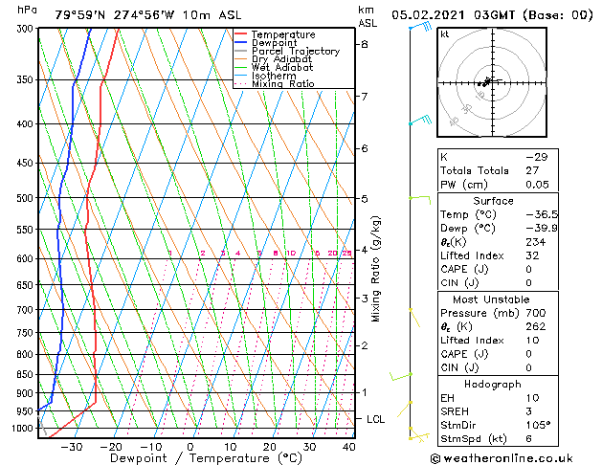This screenshot has width=602, height=465.
Task: Click the 850 hPa pressure label
Action: 27,374
